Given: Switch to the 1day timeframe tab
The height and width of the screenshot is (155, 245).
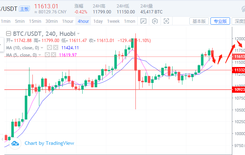Looking at the screenshot, I should click(x=98, y=21).
